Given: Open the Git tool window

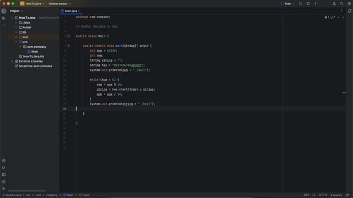Looking at the screenshot, I should [4, 189].
